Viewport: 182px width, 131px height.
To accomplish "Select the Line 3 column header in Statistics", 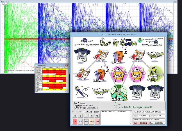I will pos(59,68).
